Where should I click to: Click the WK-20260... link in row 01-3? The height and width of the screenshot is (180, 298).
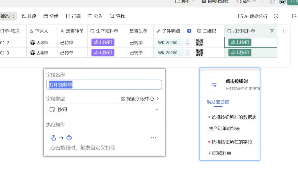pyautogui.click(x=169, y=53)
